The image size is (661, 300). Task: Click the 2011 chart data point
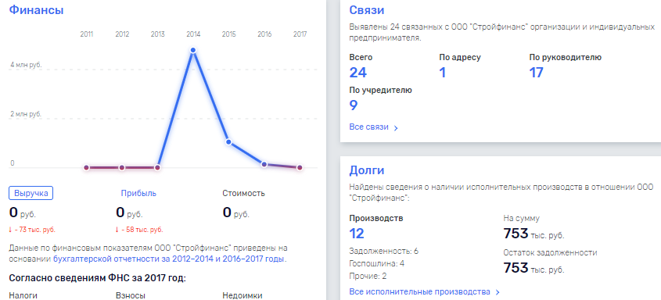click(86, 167)
